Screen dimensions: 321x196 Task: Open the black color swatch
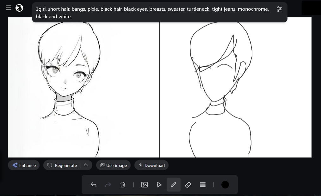click(x=225, y=185)
